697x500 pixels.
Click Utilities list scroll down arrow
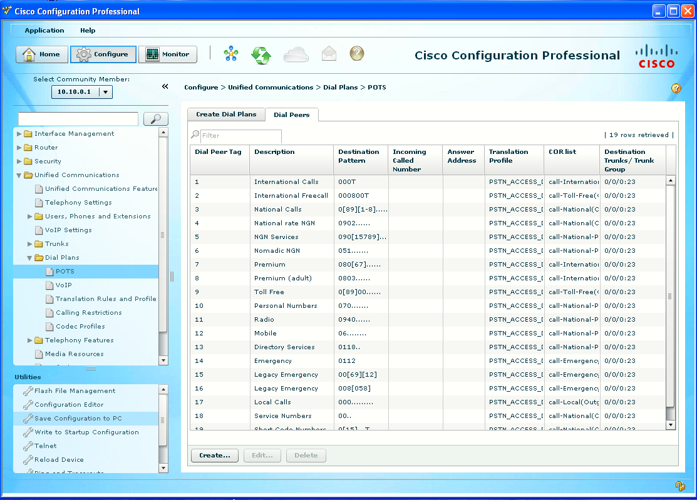pyautogui.click(x=163, y=468)
